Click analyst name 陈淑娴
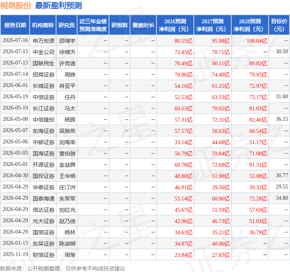This screenshot has width=290, height=272. [67, 244]
